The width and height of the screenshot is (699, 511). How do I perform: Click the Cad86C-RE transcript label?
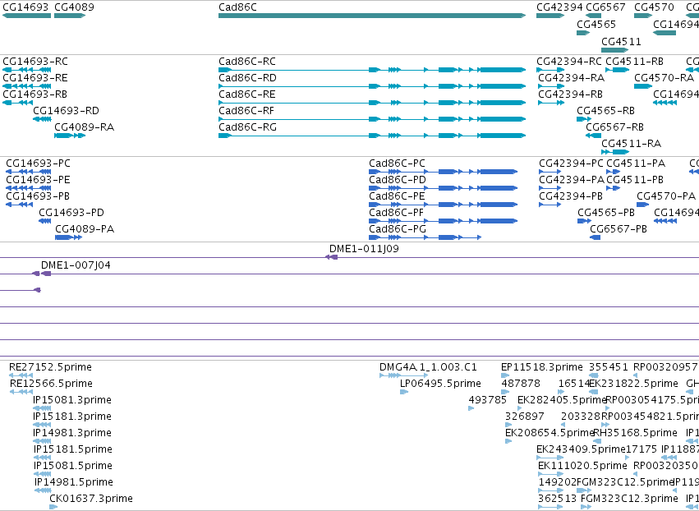[247, 94]
